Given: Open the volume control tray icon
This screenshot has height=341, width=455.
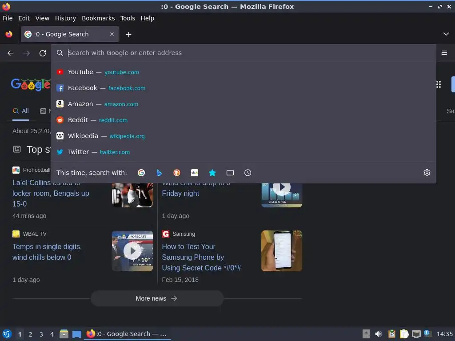Looking at the screenshot, I should click(x=379, y=334).
